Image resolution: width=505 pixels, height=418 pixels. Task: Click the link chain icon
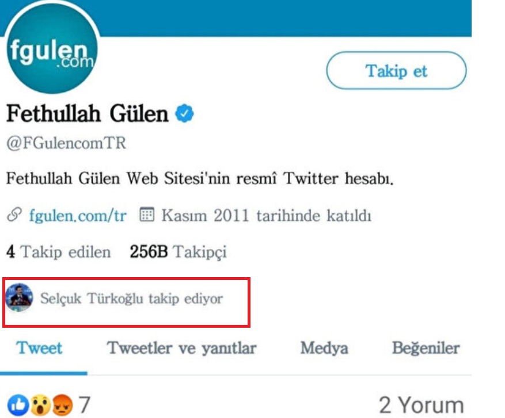(x=14, y=215)
